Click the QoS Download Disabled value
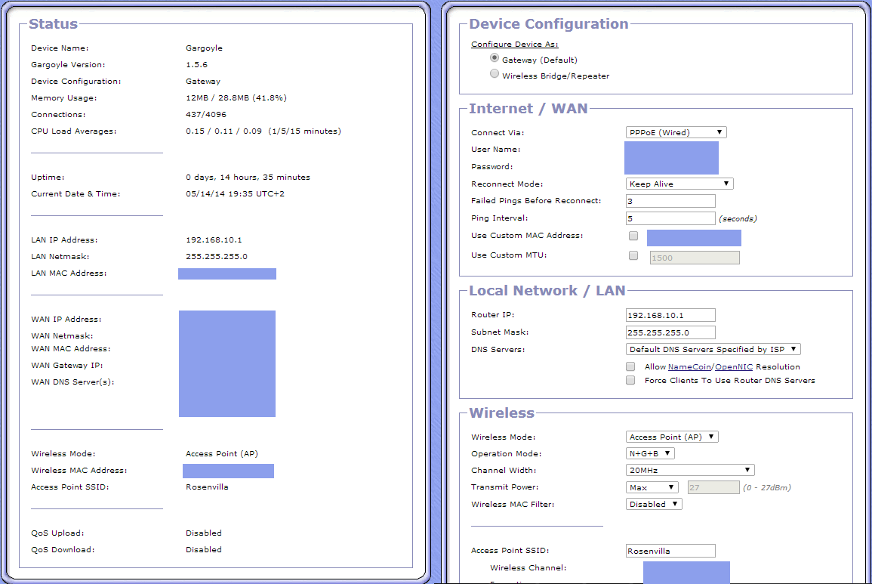The height and width of the screenshot is (584, 872). (x=204, y=550)
